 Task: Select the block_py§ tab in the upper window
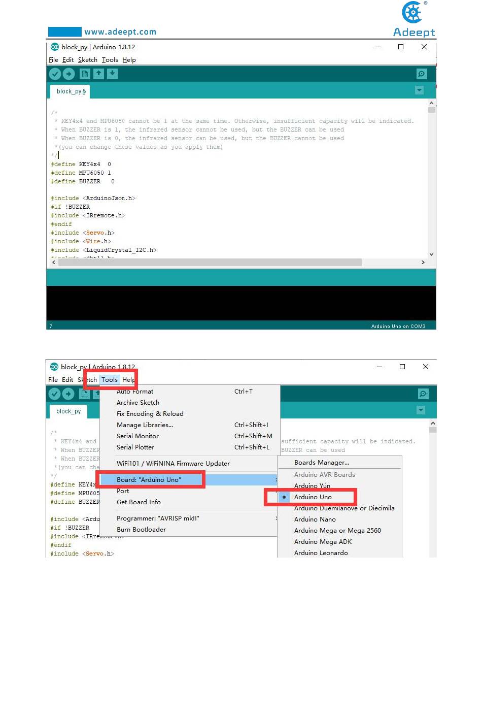[71, 91]
